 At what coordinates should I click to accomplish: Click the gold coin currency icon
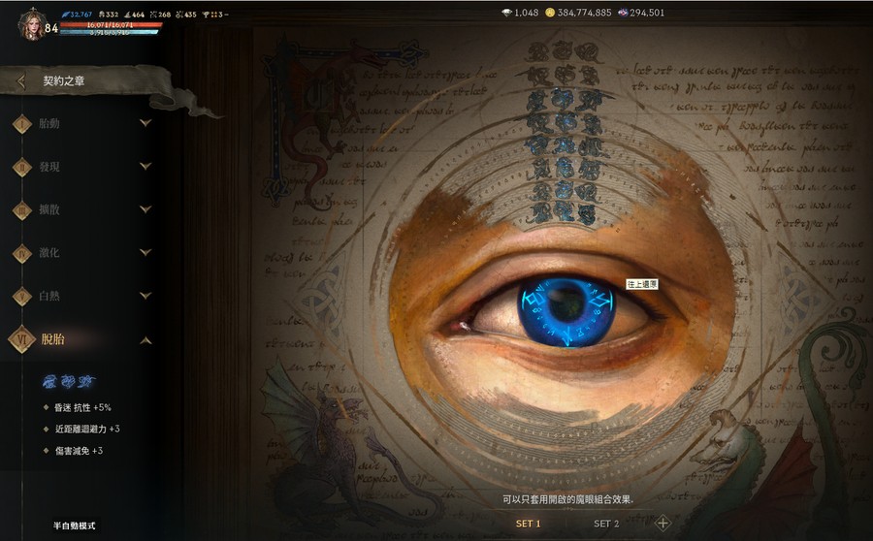coord(550,13)
